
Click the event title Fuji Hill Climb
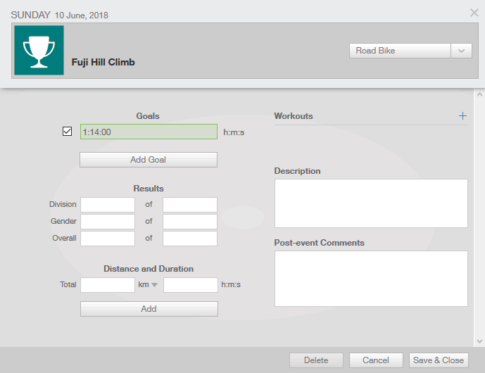[x=103, y=62]
